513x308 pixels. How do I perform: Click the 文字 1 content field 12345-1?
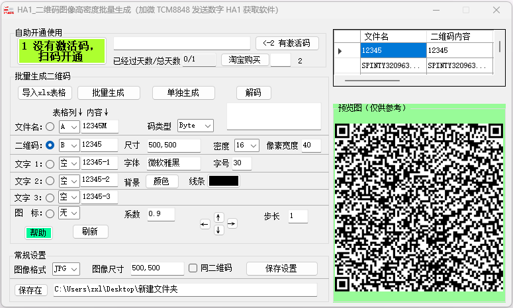click(x=99, y=163)
